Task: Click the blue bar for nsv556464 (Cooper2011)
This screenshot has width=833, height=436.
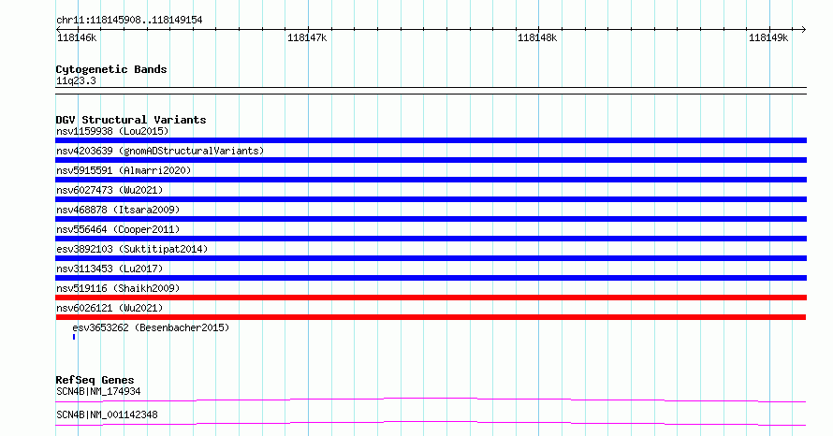Action: tap(431, 239)
